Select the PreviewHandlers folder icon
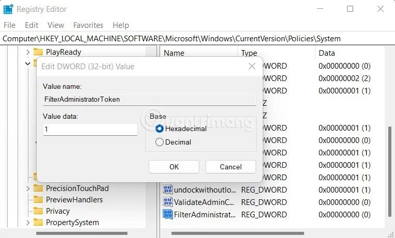Viewport: 395px width, 238px height. 38,199
